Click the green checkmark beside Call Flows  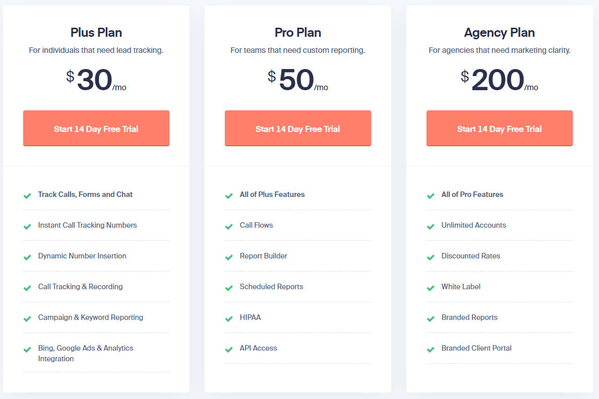[229, 226]
